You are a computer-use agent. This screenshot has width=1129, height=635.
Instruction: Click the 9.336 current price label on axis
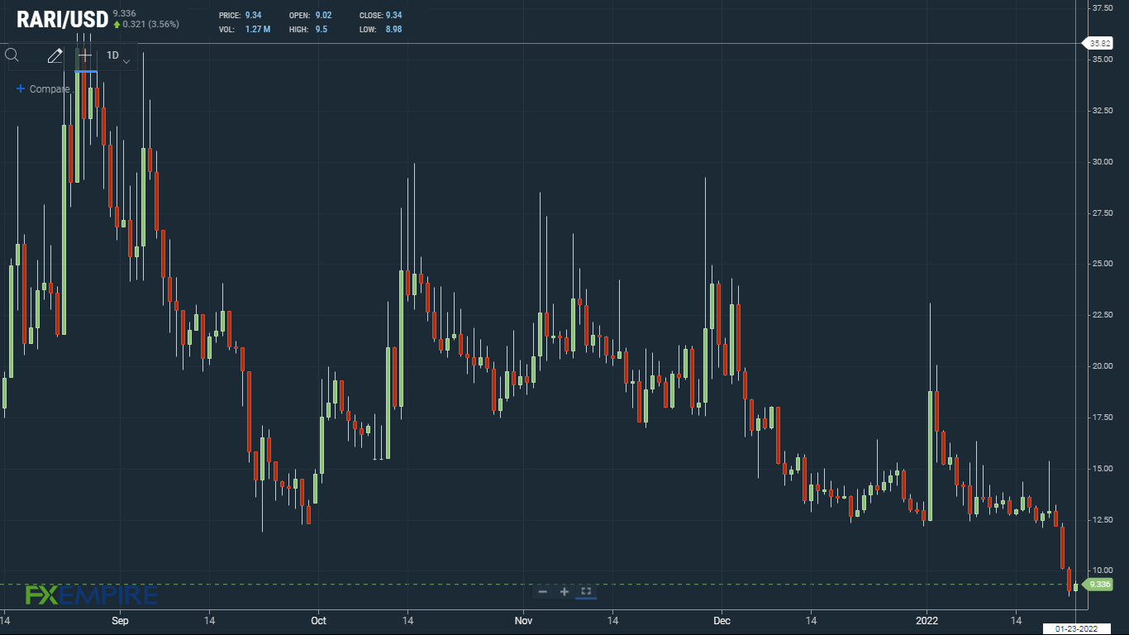point(1098,585)
